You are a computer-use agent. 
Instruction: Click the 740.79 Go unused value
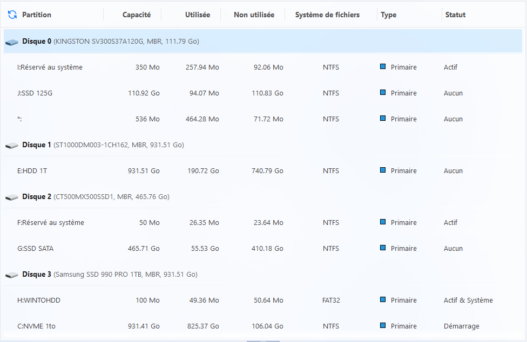267,171
